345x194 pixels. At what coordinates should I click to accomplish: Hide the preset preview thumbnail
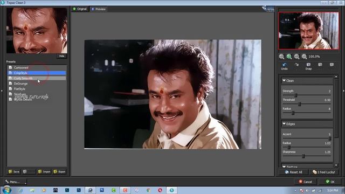point(61,56)
